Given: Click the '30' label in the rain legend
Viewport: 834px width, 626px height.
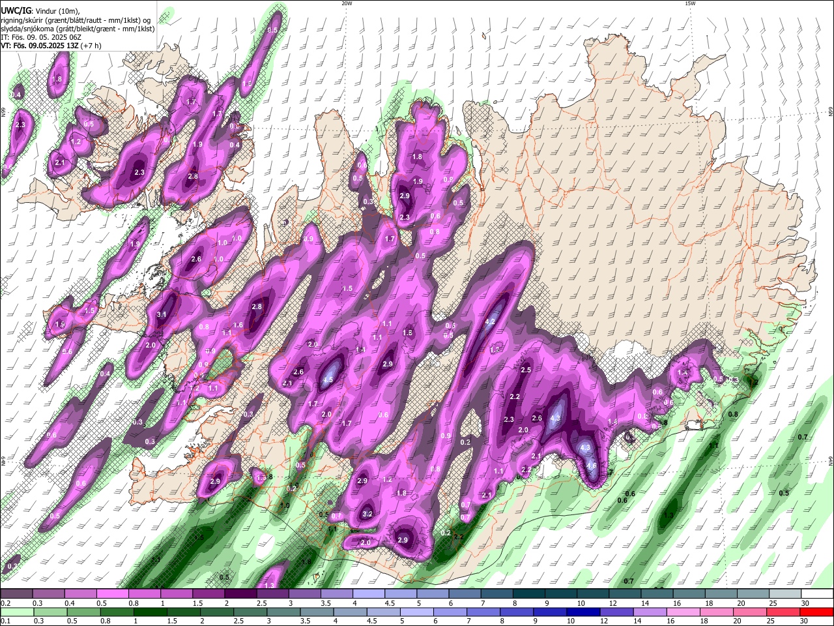Looking at the screenshot, I should click(805, 621).
